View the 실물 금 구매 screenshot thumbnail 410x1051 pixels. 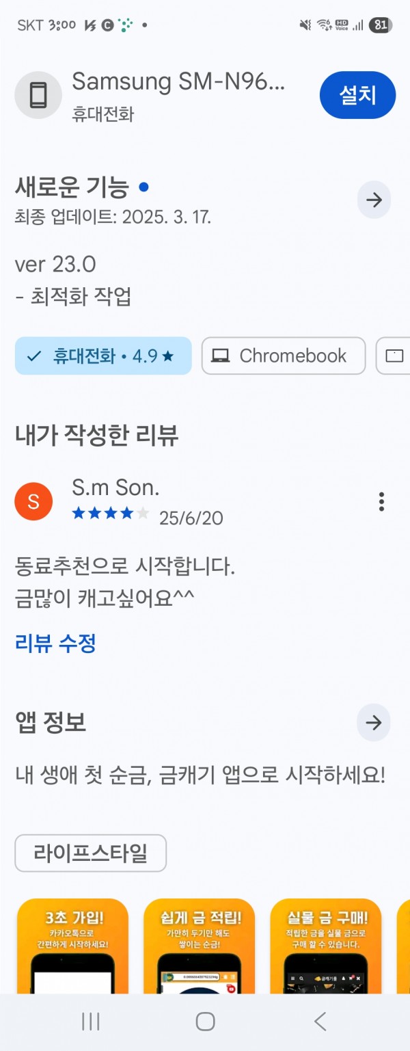tap(326, 946)
